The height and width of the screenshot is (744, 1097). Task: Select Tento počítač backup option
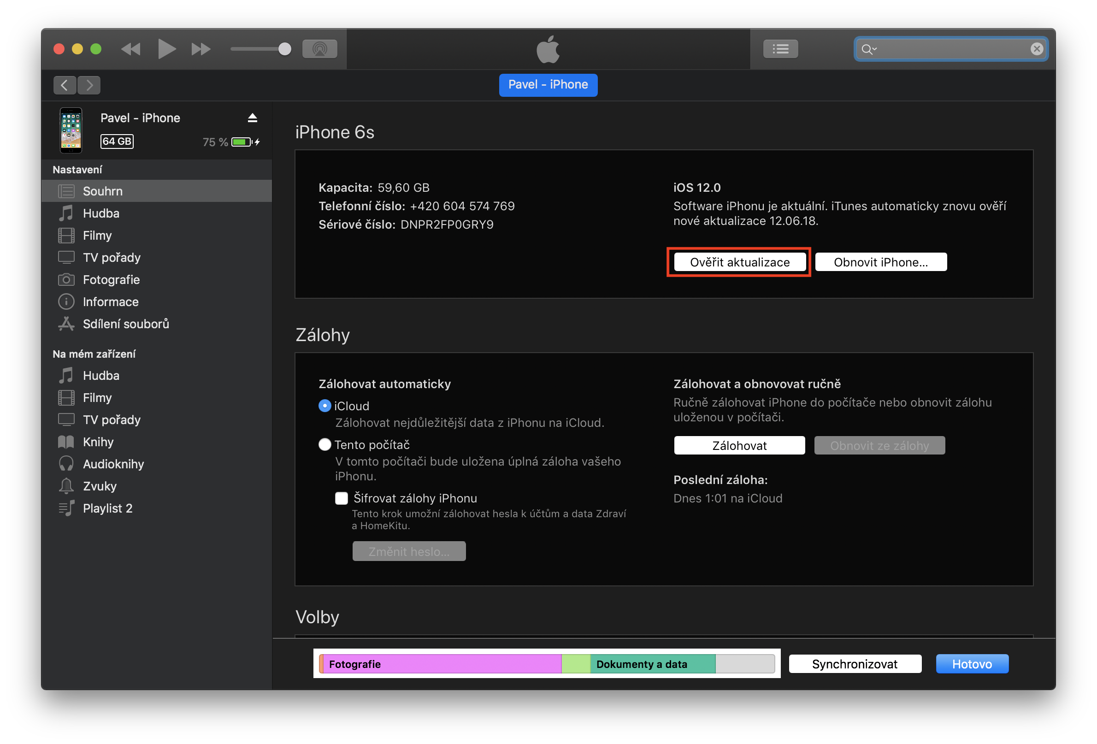point(325,445)
